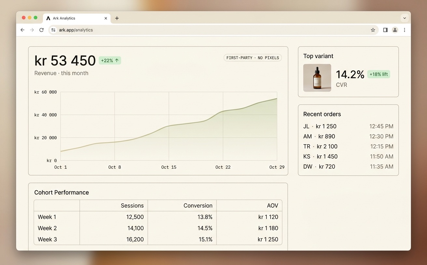Click the Week 3 row label

click(x=47, y=239)
